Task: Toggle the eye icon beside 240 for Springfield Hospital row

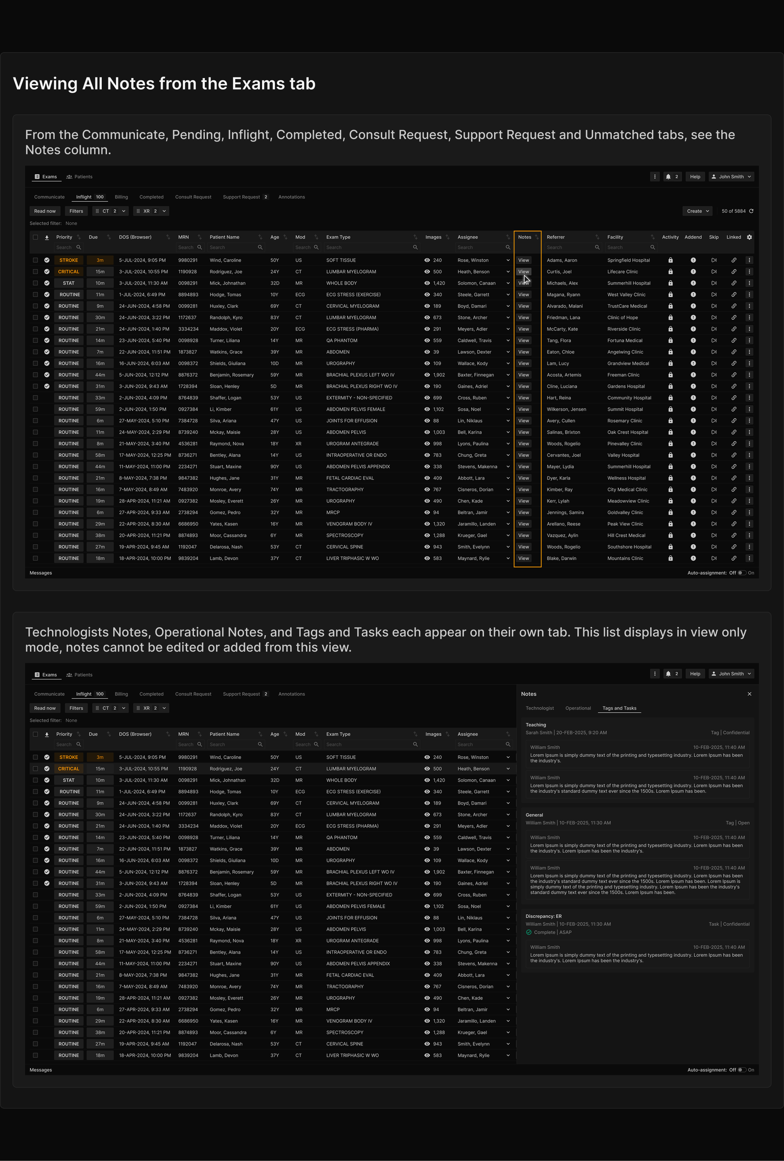Action: [x=427, y=260]
